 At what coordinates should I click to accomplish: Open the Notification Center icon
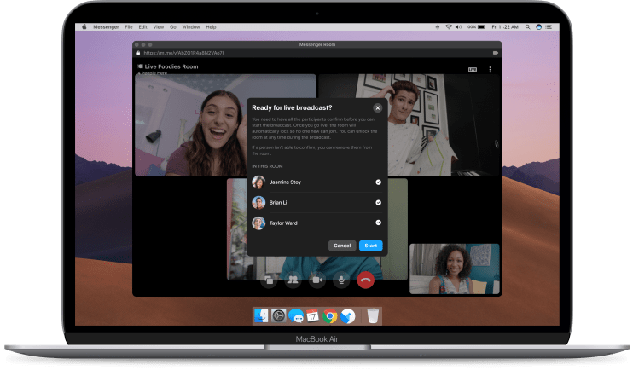(x=549, y=27)
